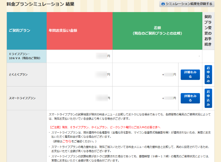Click the difference amount for スマートライフプラン
This screenshot has height=162, width=221.
169,98
